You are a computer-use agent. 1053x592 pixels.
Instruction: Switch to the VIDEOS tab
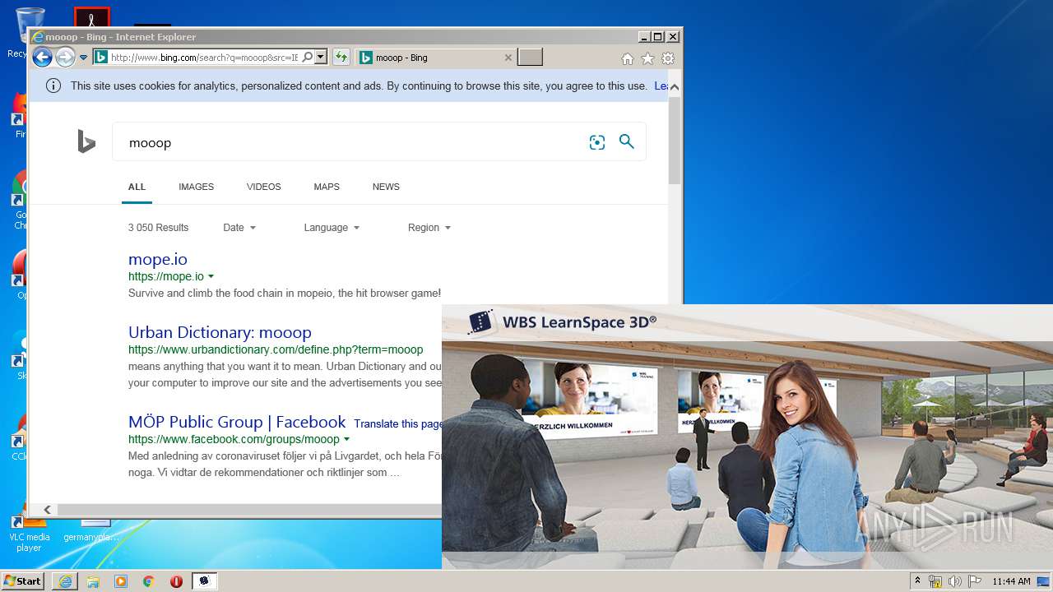pyautogui.click(x=263, y=187)
